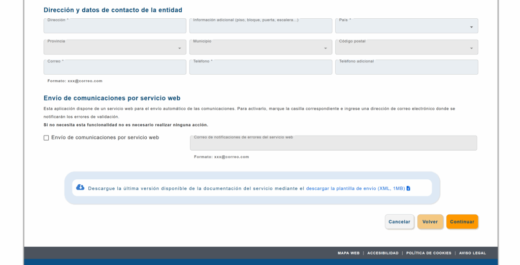The height and width of the screenshot is (265, 520).
Task: Expand the Provincia dropdown
Action: click(x=115, y=48)
